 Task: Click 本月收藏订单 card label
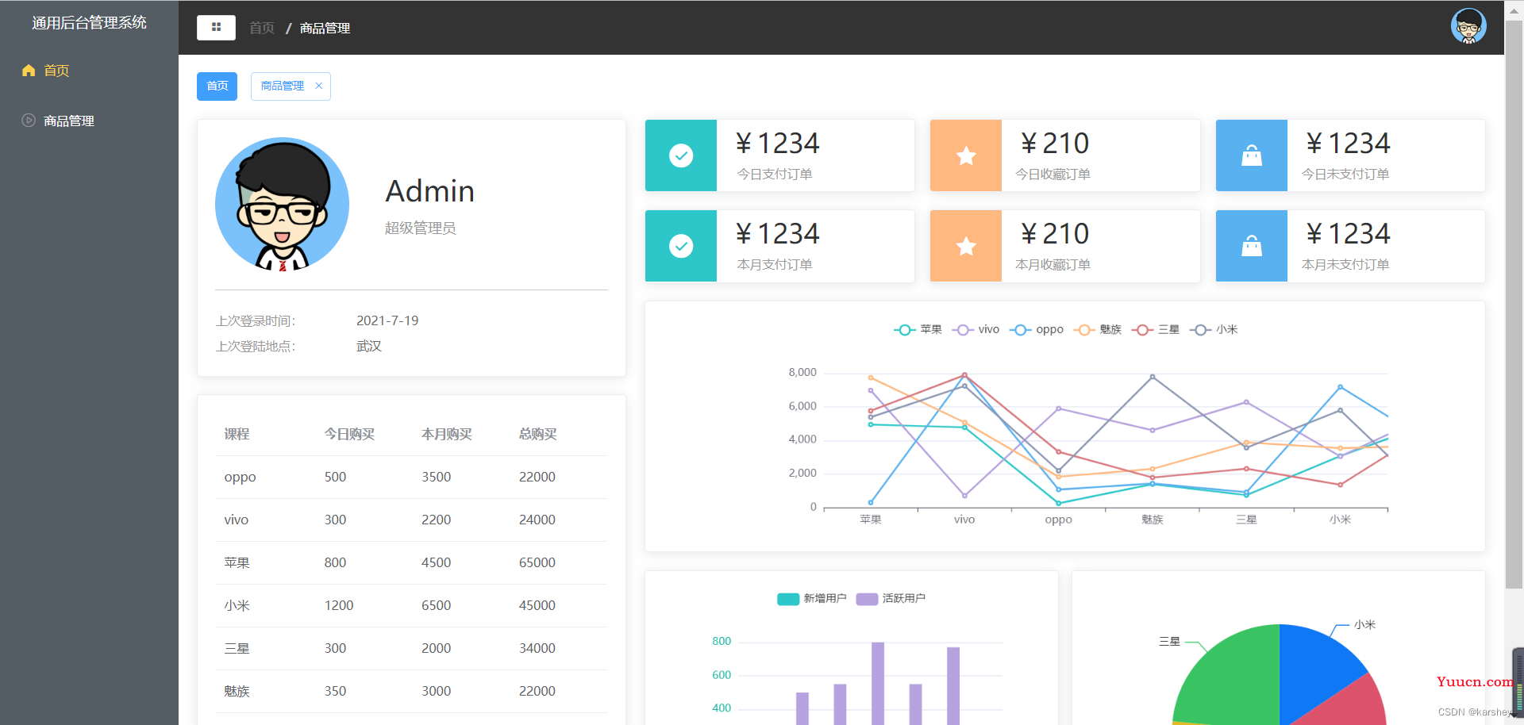(1053, 264)
